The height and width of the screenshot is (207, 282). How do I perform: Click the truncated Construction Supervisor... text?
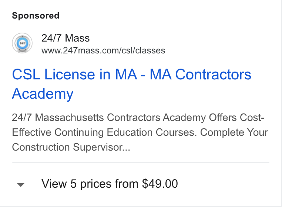(71, 147)
